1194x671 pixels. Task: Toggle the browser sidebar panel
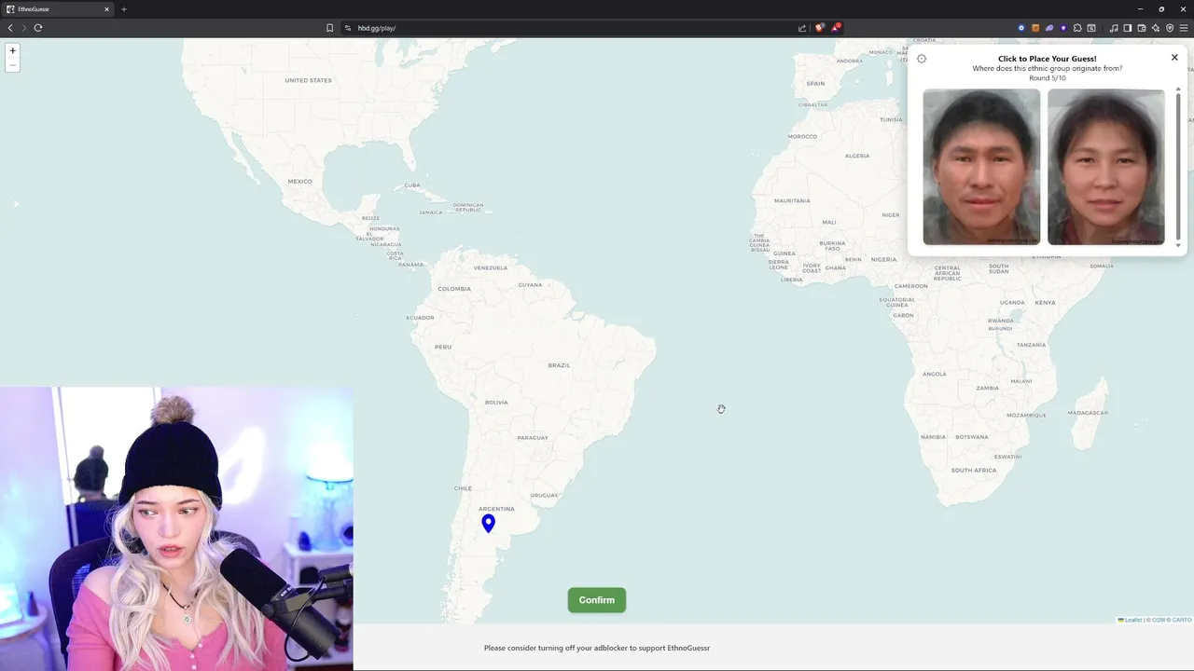1128,28
